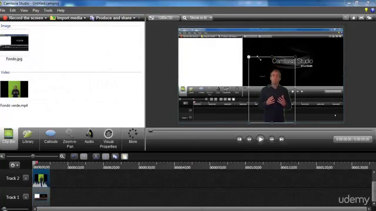Screen dimensions: 376x211
Task: Jump to next clip in preview
Action: point(281,139)
